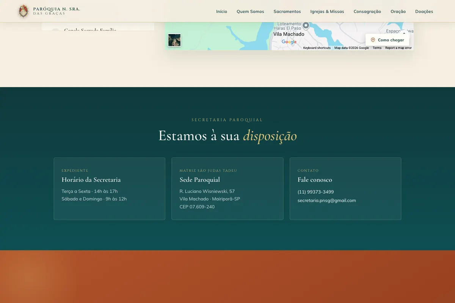Open the Quem Somos menu item

pyautogui.click(x=250, y=11)
